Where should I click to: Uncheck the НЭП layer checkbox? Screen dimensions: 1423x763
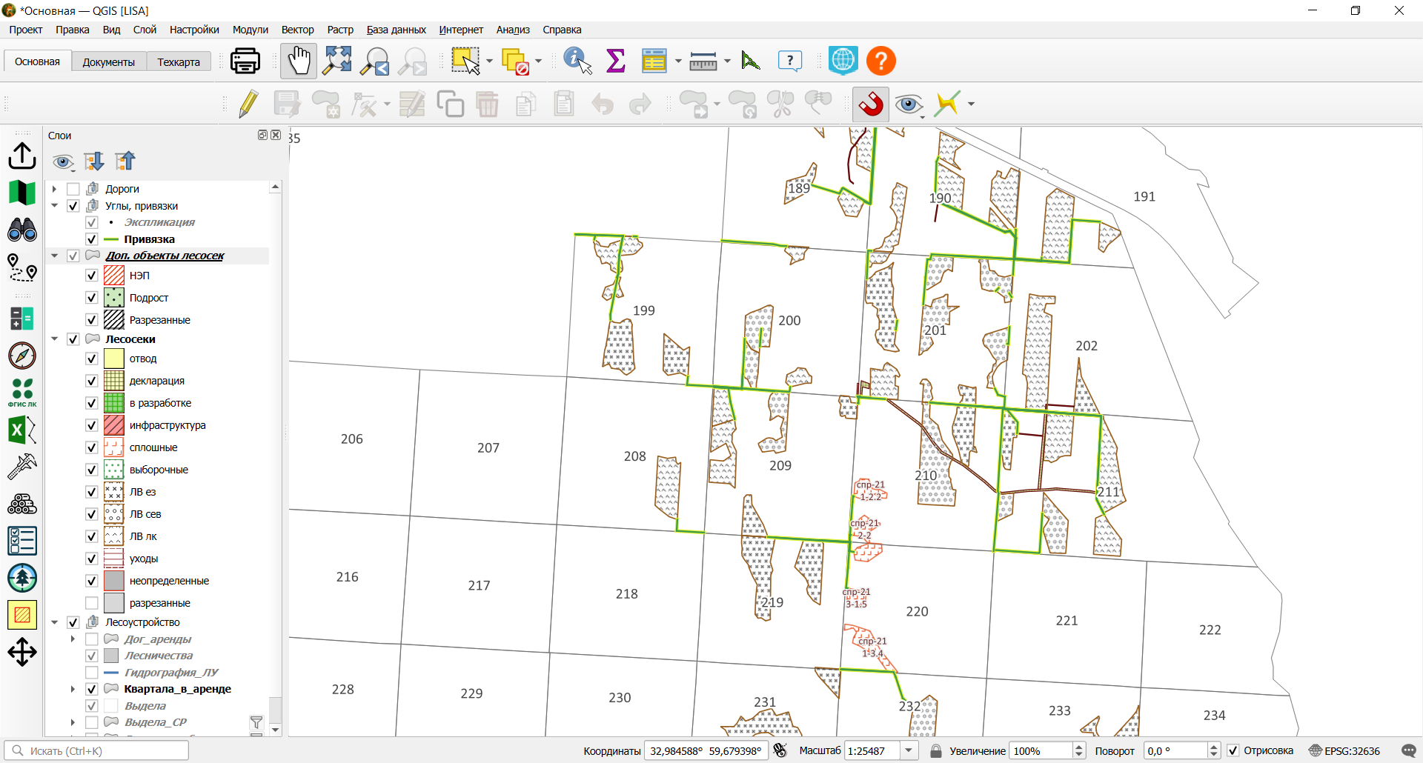tap(92, 276)
